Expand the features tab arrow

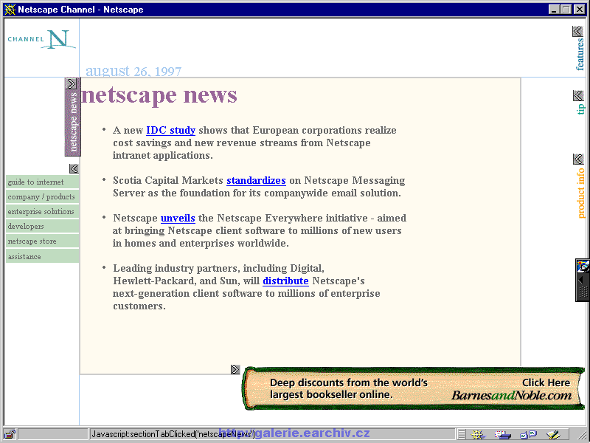pyautogui.click(x=577, y=31)
